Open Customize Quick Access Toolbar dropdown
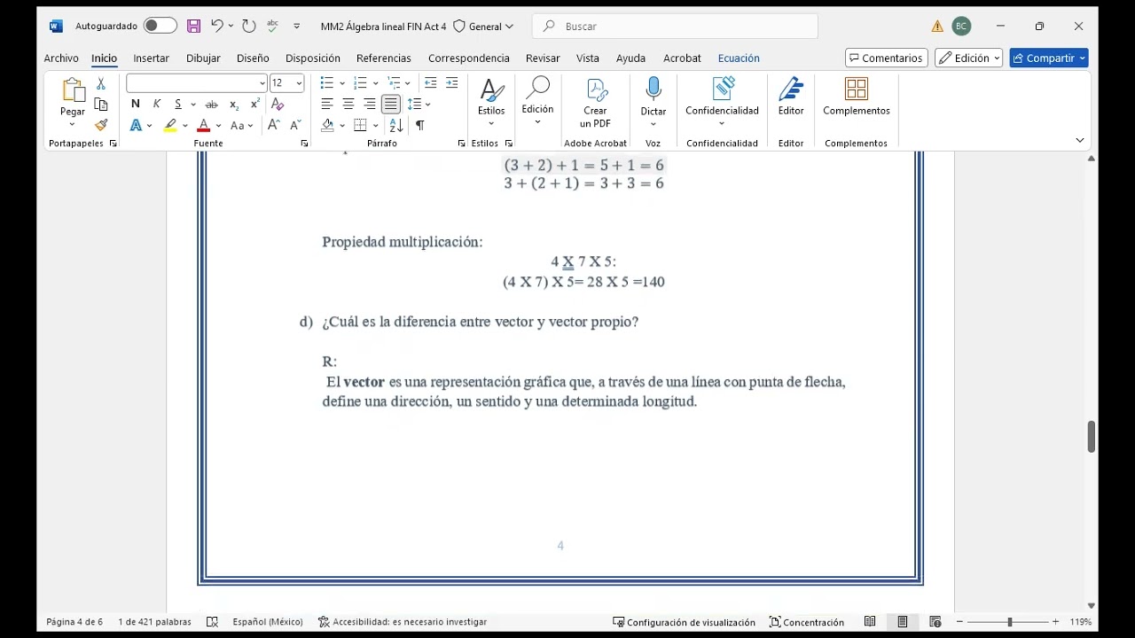1135x638 pixels. (x=297, y=27)
